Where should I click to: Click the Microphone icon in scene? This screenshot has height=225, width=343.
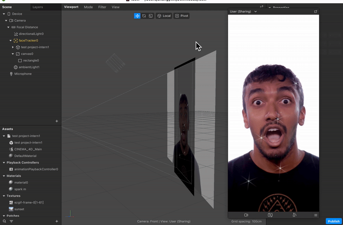coord(11,74)
